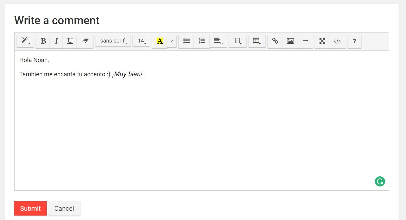Insert a numbered ordered list
This screenshot has height=220, width=406.
[202, 41]
